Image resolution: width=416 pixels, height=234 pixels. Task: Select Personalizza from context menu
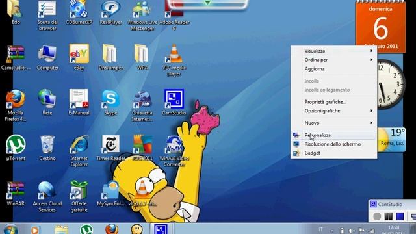coord(333,135)
